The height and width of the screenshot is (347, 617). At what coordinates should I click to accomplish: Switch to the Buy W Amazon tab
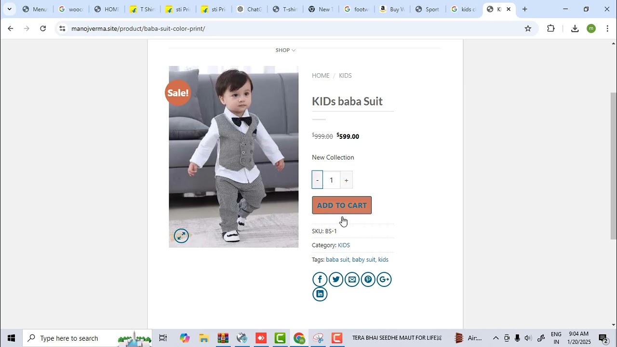pos(391,9)
